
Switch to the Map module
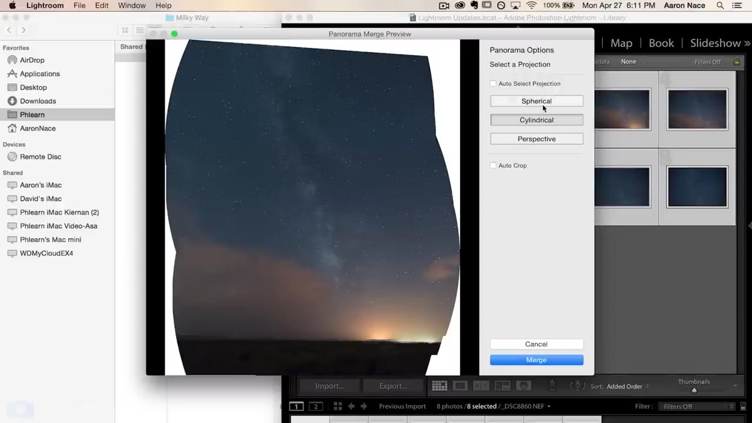coord(621,43)
